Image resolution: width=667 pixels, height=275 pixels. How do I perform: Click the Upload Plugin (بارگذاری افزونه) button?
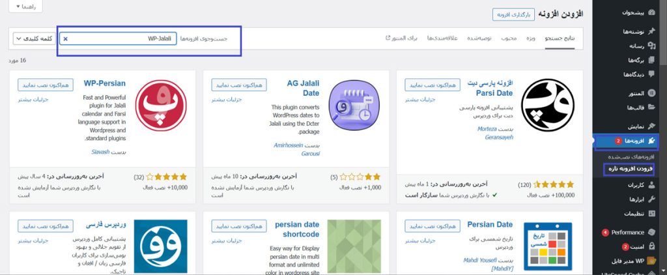click(513, 14)
